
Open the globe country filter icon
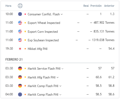point(20,6)
